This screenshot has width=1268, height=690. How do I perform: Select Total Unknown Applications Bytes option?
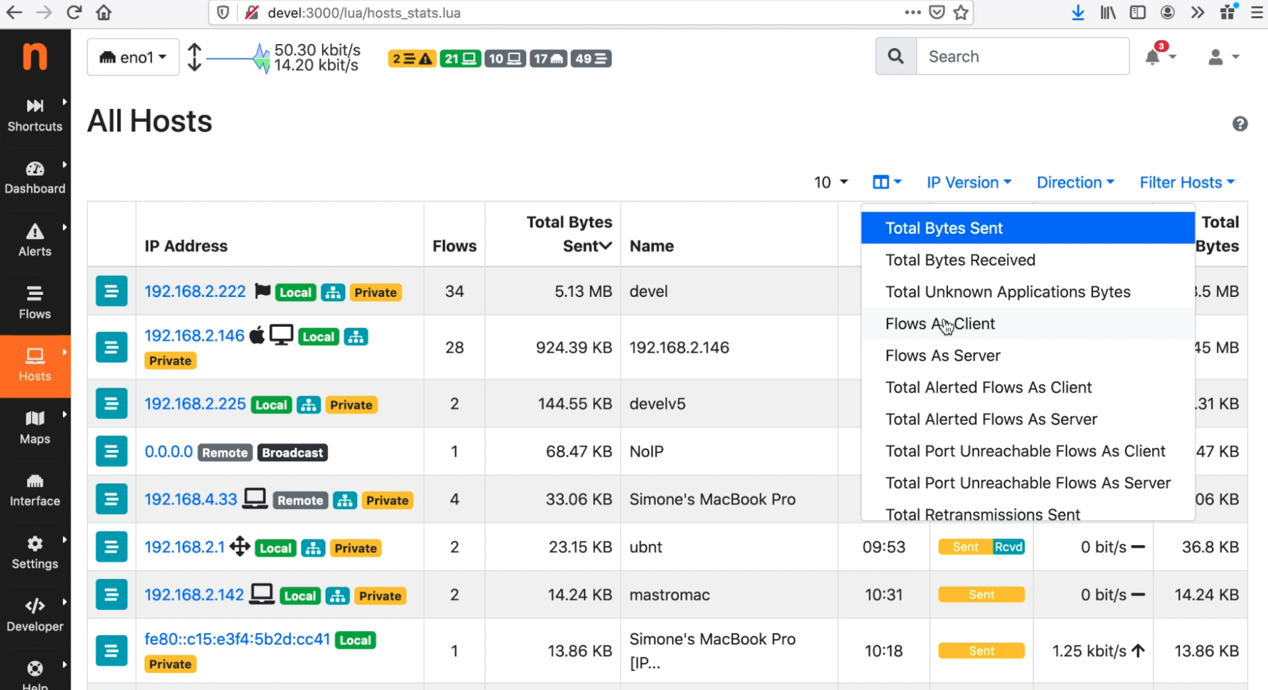click(1028, 291)
